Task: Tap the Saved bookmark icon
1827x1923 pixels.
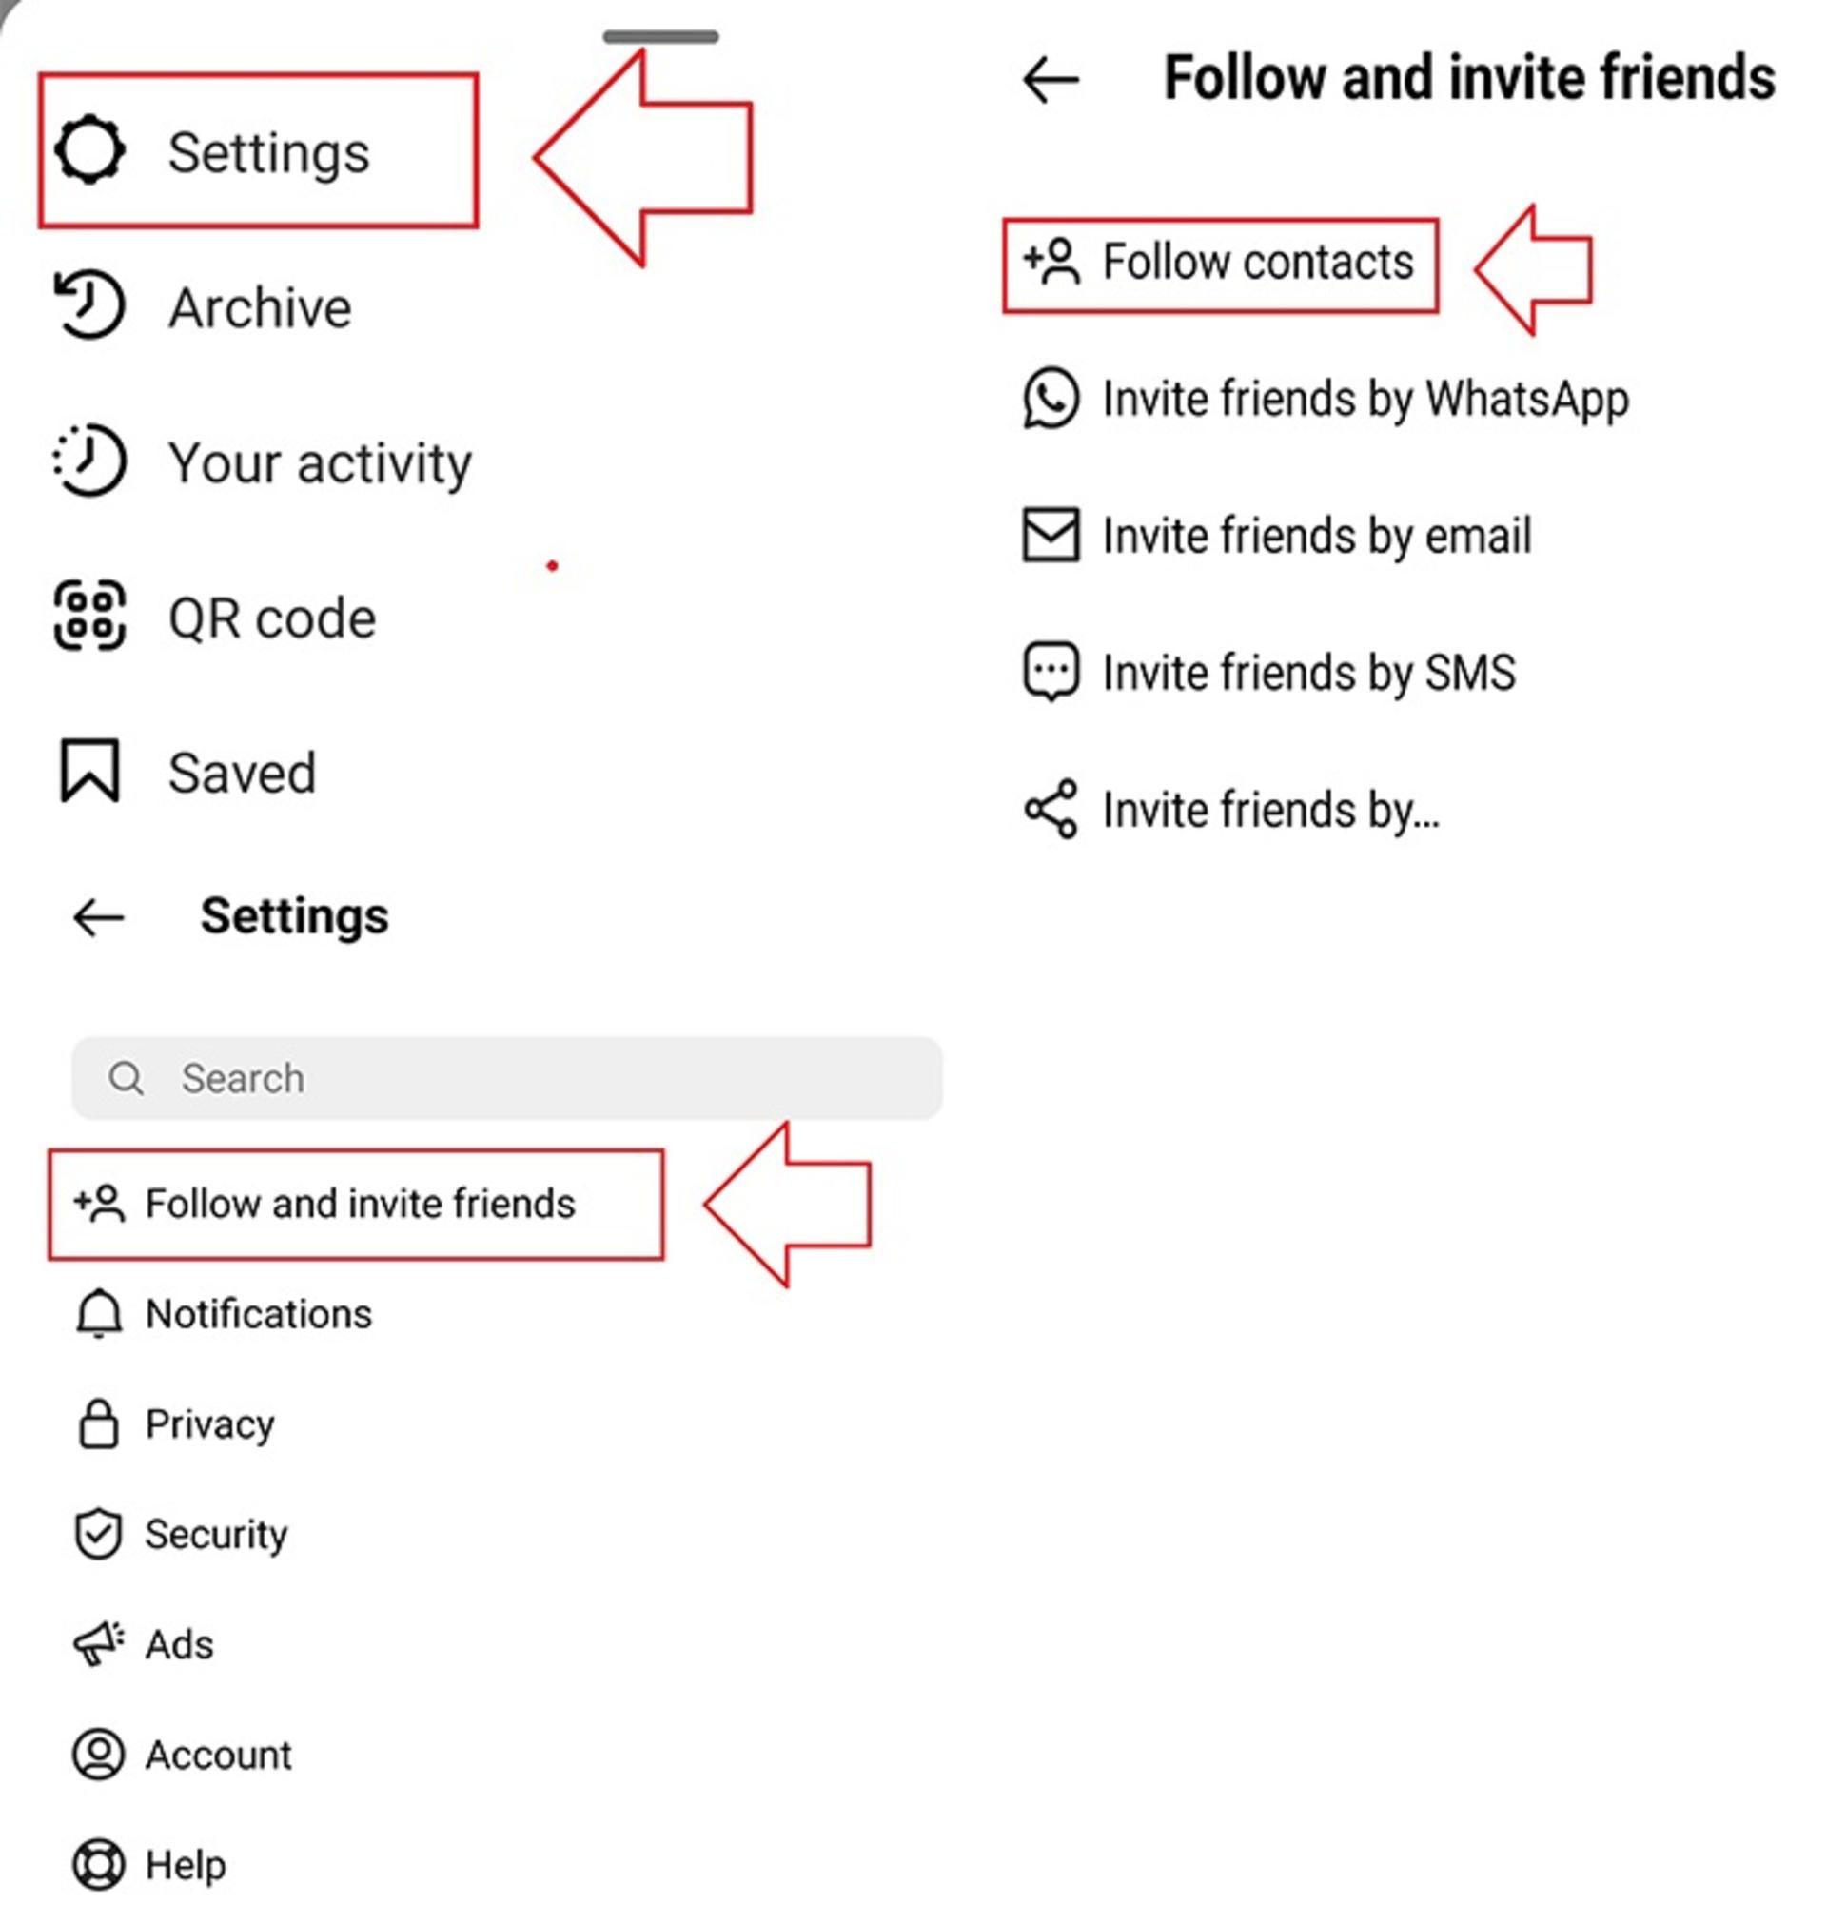Action: [x=89, y=771]
